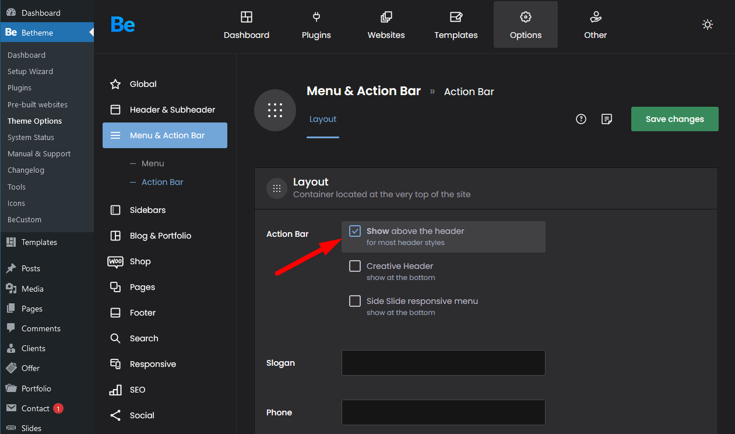The image size is (735, 434).
Task: Click the Phone input field
Action: (444, 412)
